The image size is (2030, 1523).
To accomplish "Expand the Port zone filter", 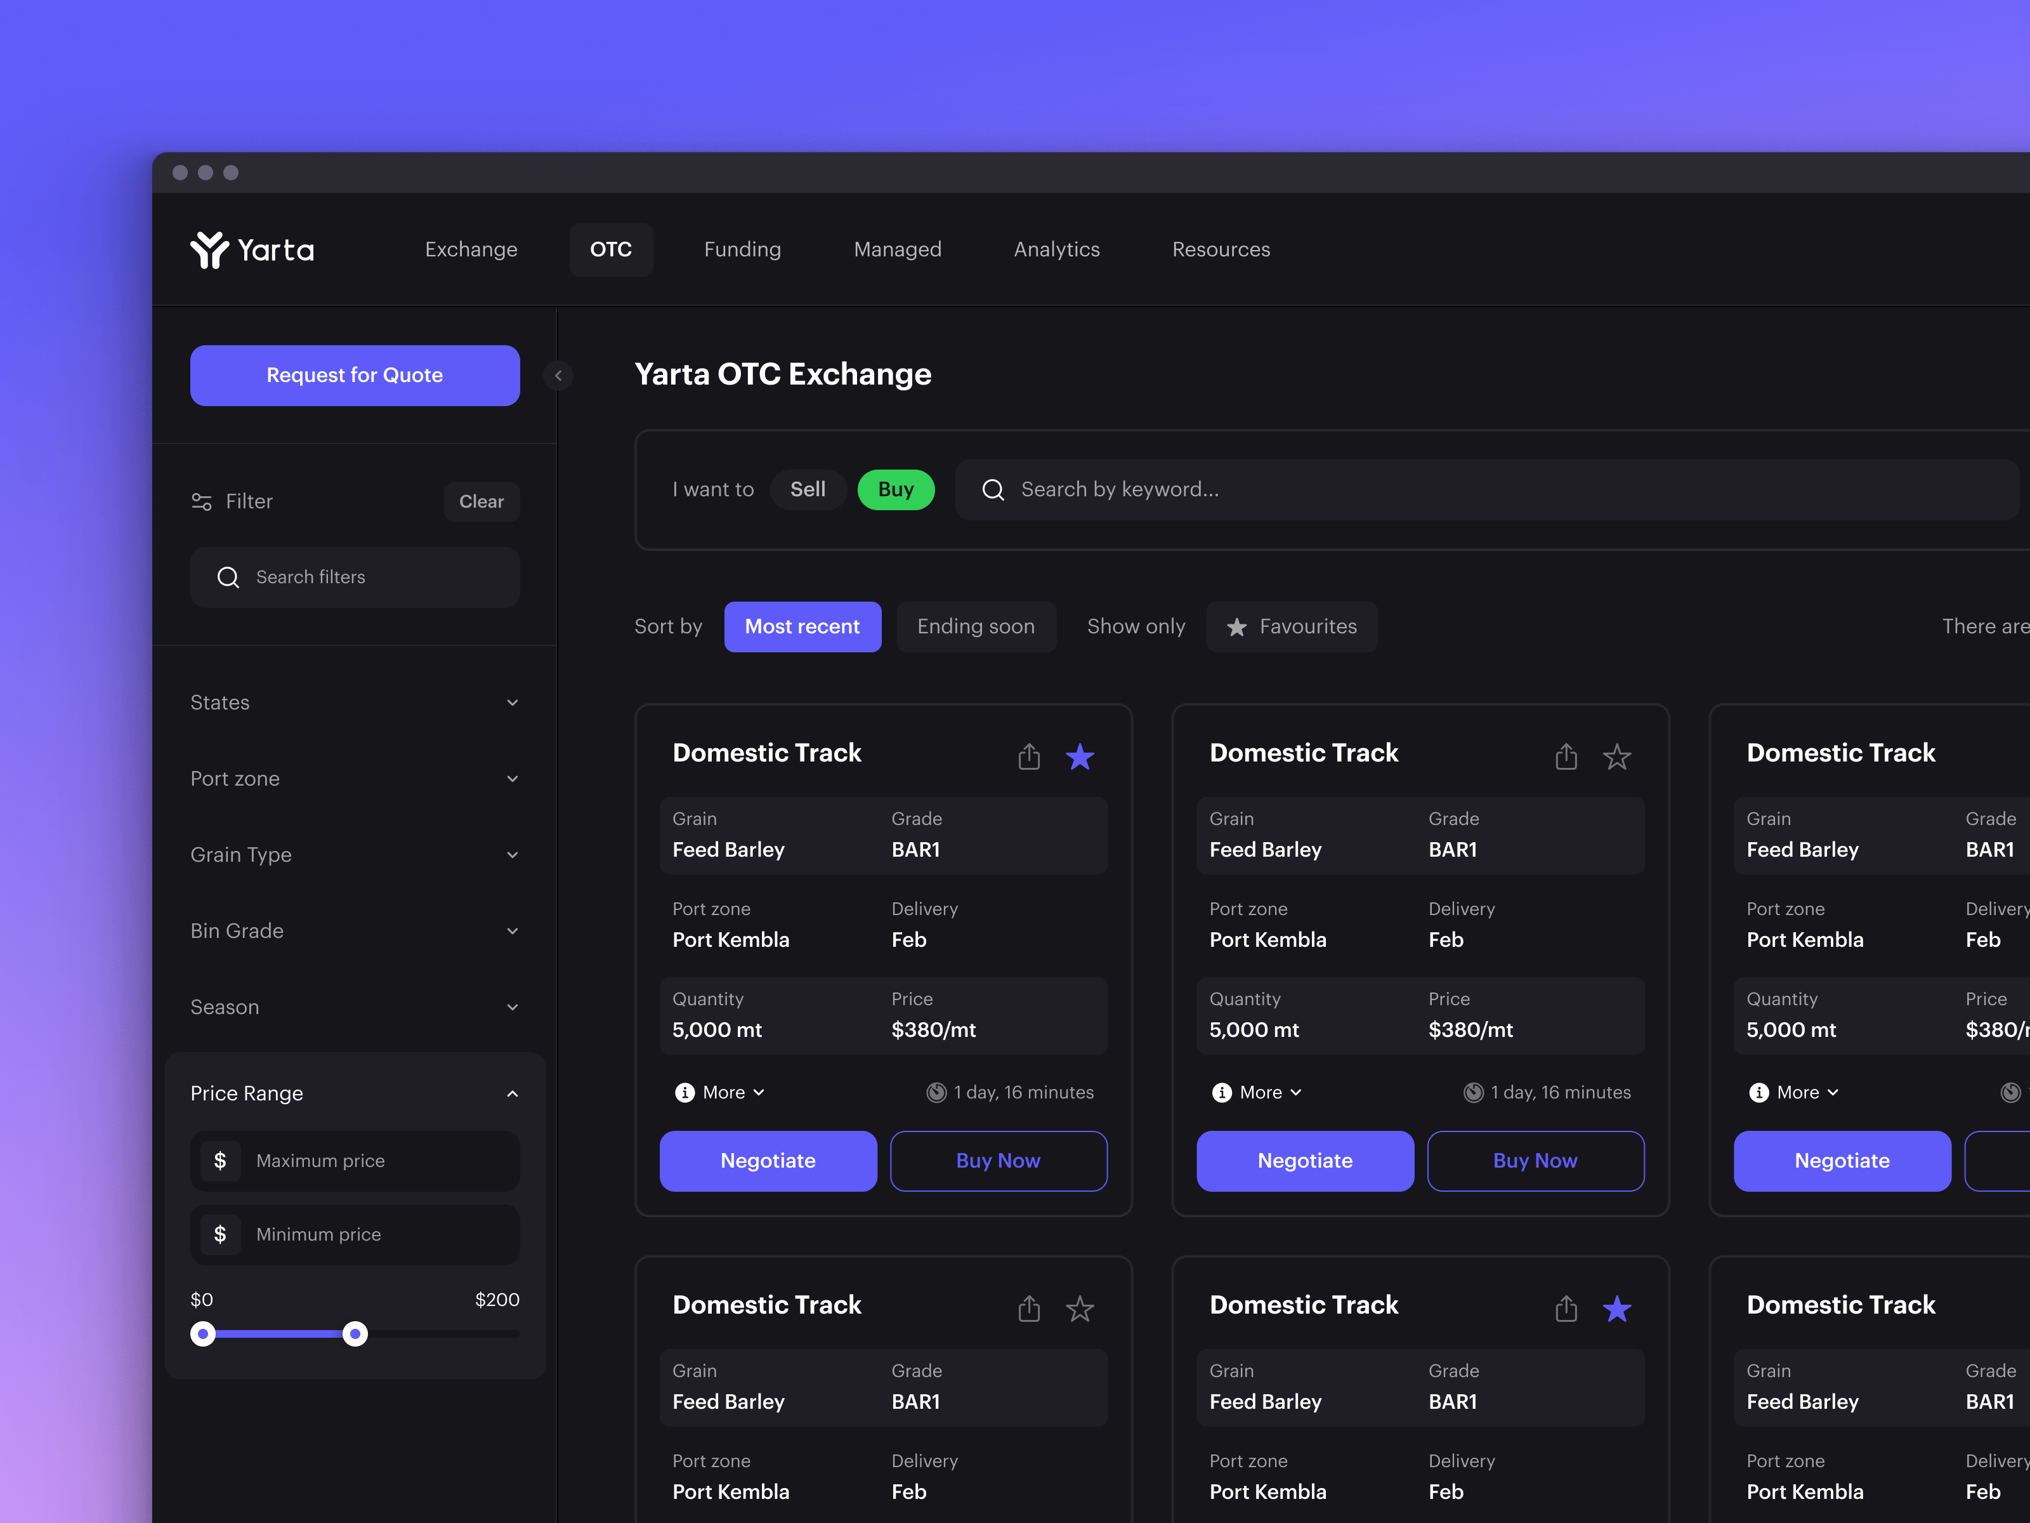I will pos(355,779).
